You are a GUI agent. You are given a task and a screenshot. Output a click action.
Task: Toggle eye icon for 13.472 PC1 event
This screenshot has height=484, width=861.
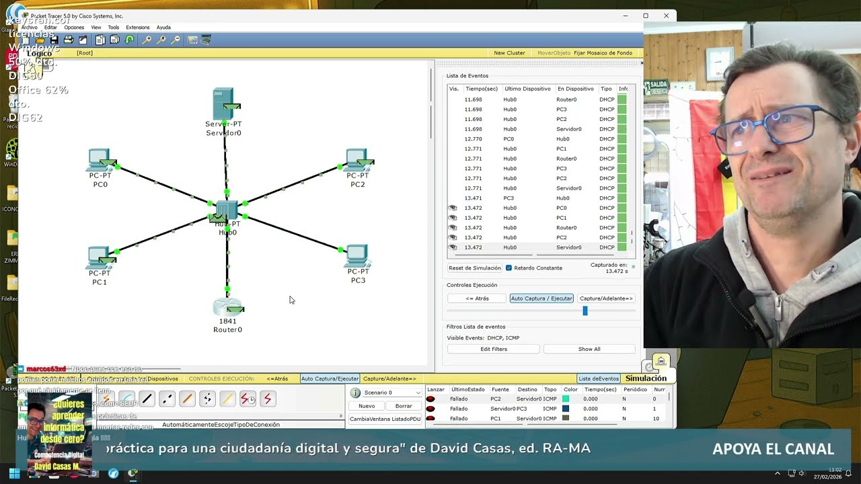(x=453, y=218)
